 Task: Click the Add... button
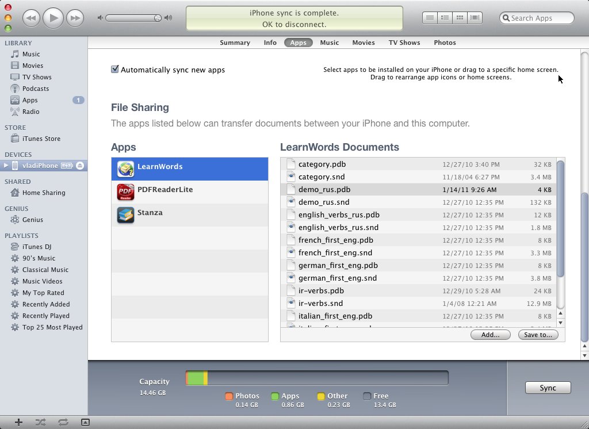(490, 335)
